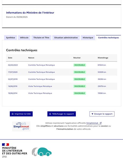The width and height of the screenshot is (123, 158).
Task: Click Contrôle Technique Périodique in the 17/07/2020 row
Action: 42,72
